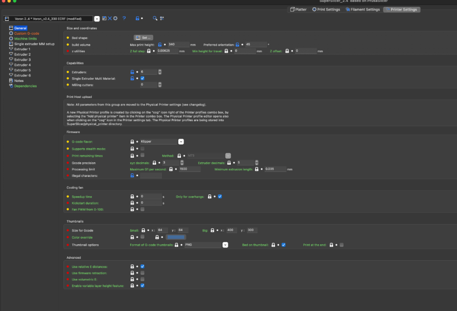Open physical printer cog icon
The image size is (457, 311).
[x=116, y=18]
